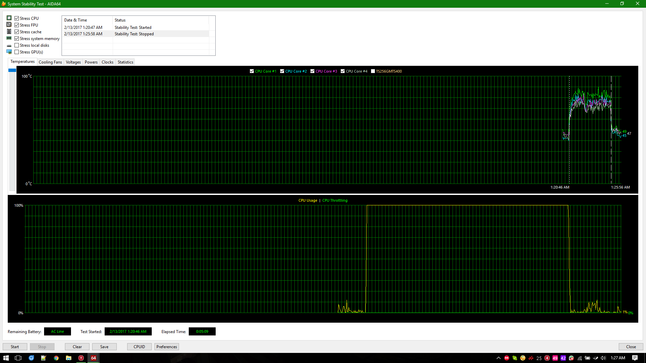This screenshot has height=363, width=646.
Task: Click the tray icon with the 9+ badge
Action: click(x=571, y=358)
